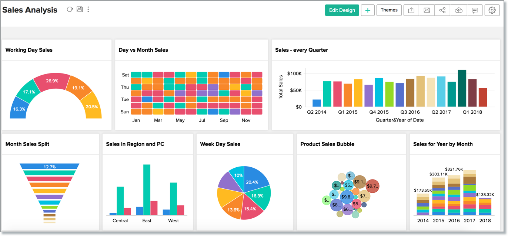Image resolution: width=508 pixels, height=236 pixels.
Task: Click the 2017 year axis label
Action: point(469,220)
